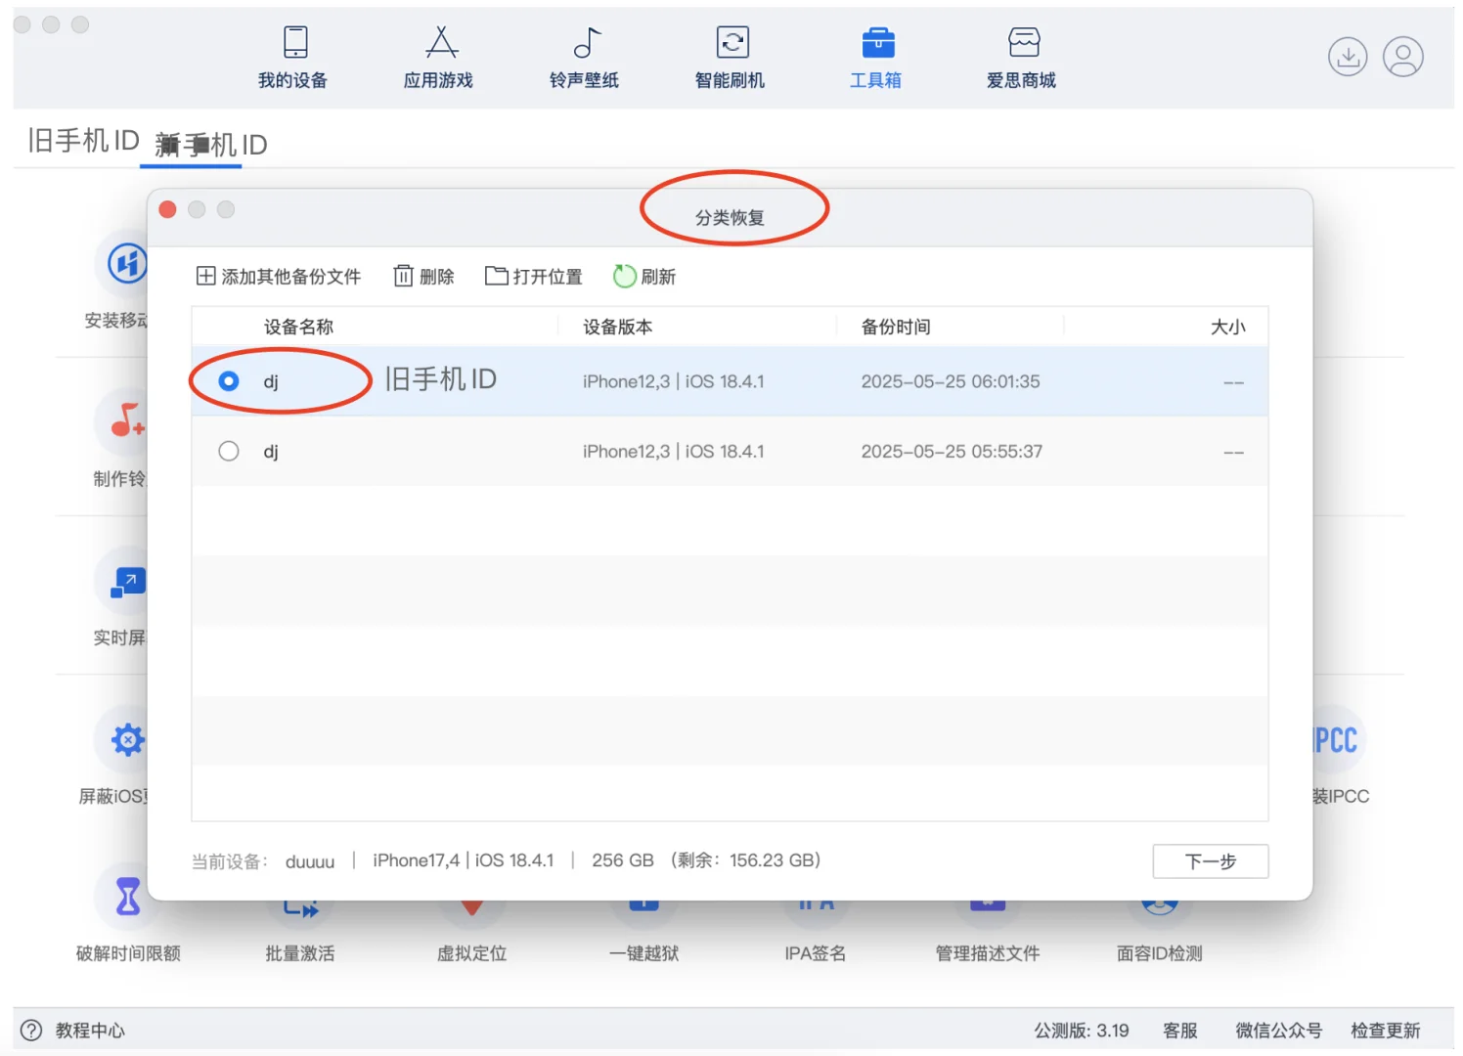This screenshot has width=1463, height=1056.
Task: Open the 智能刷机 flashing tool
Action: 730,57
